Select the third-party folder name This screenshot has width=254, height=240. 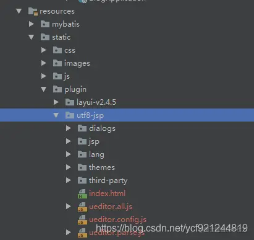tap(108, 180)
